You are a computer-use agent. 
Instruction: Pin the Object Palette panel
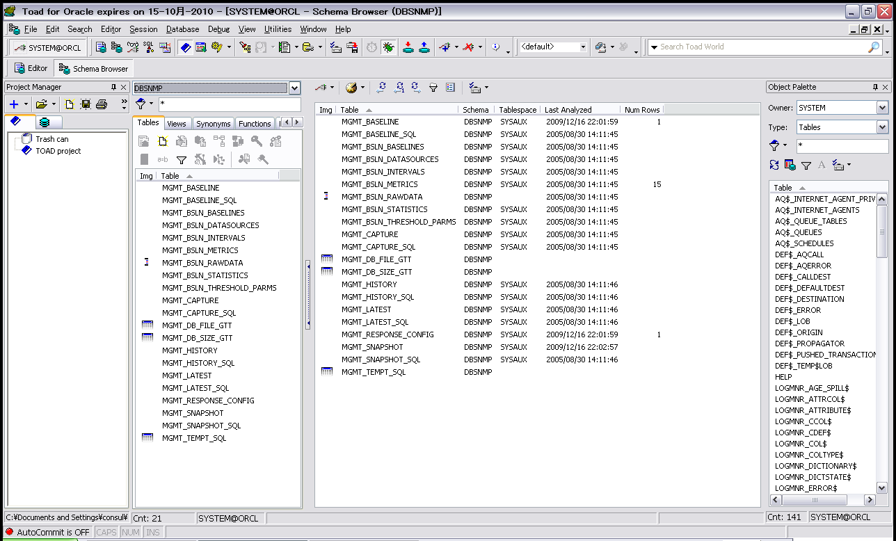(875, 87)
